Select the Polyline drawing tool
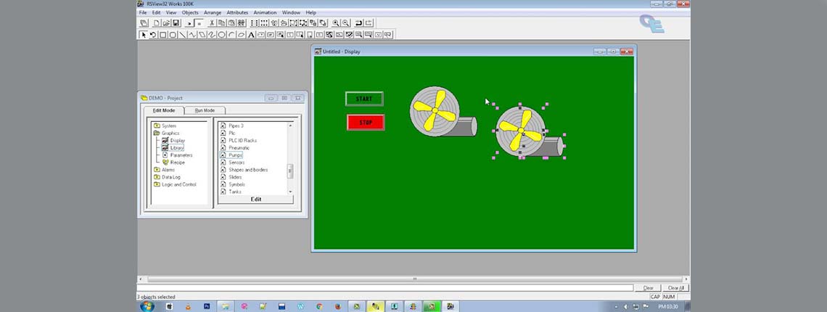The height and width of the screenshot is (312, 827). [x=192, y=35]
